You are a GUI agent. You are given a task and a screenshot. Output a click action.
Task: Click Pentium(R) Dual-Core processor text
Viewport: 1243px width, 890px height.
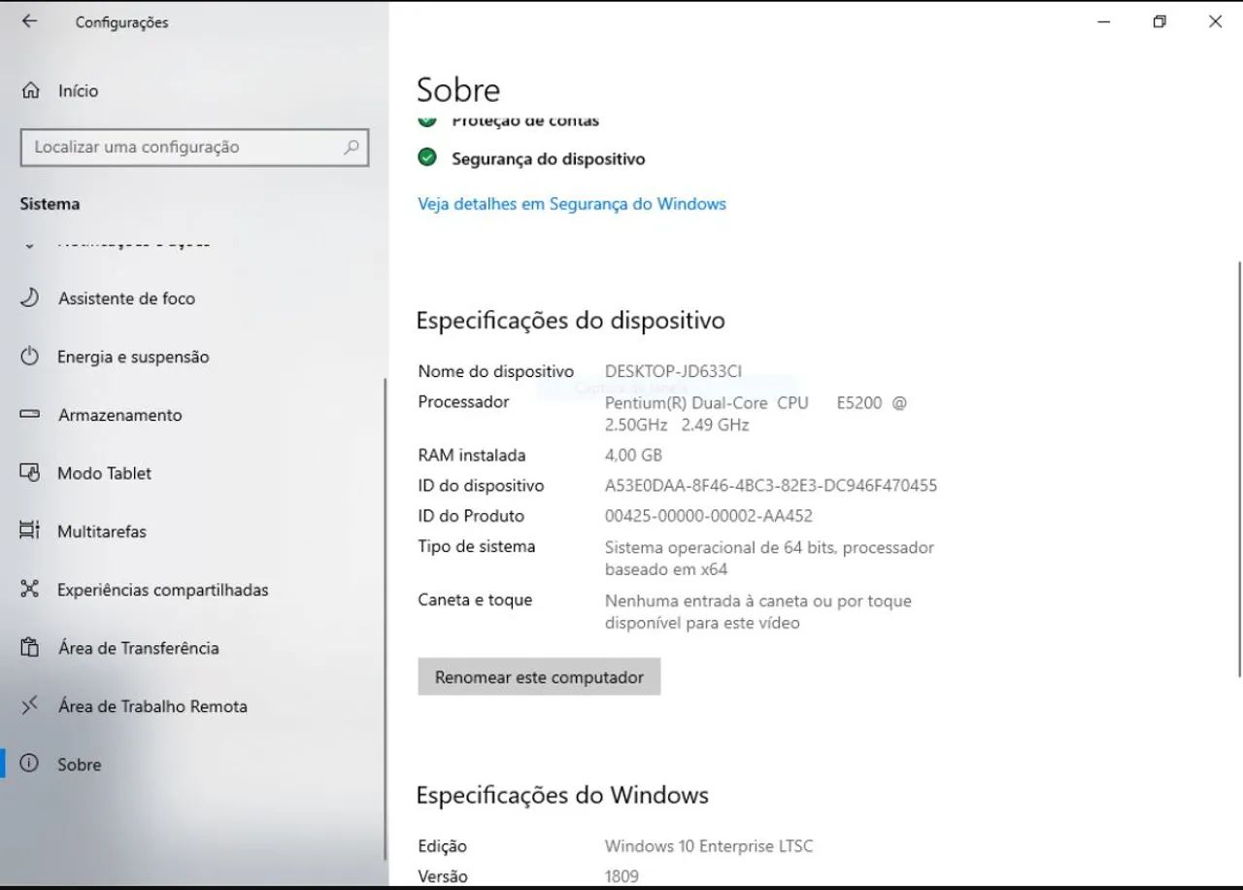click(756, 414)
